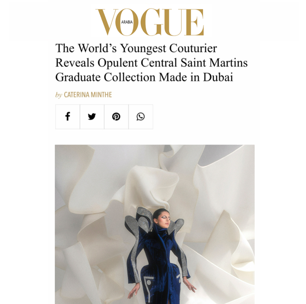The width and height of the screenshot is (306, 304).
Task: Click "The World's Youngest Couturier" headline line
Action: [136, 48]
